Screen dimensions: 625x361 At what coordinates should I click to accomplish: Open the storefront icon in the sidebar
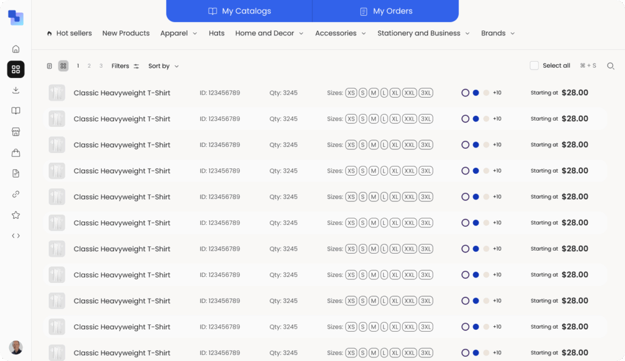(16, 132)
